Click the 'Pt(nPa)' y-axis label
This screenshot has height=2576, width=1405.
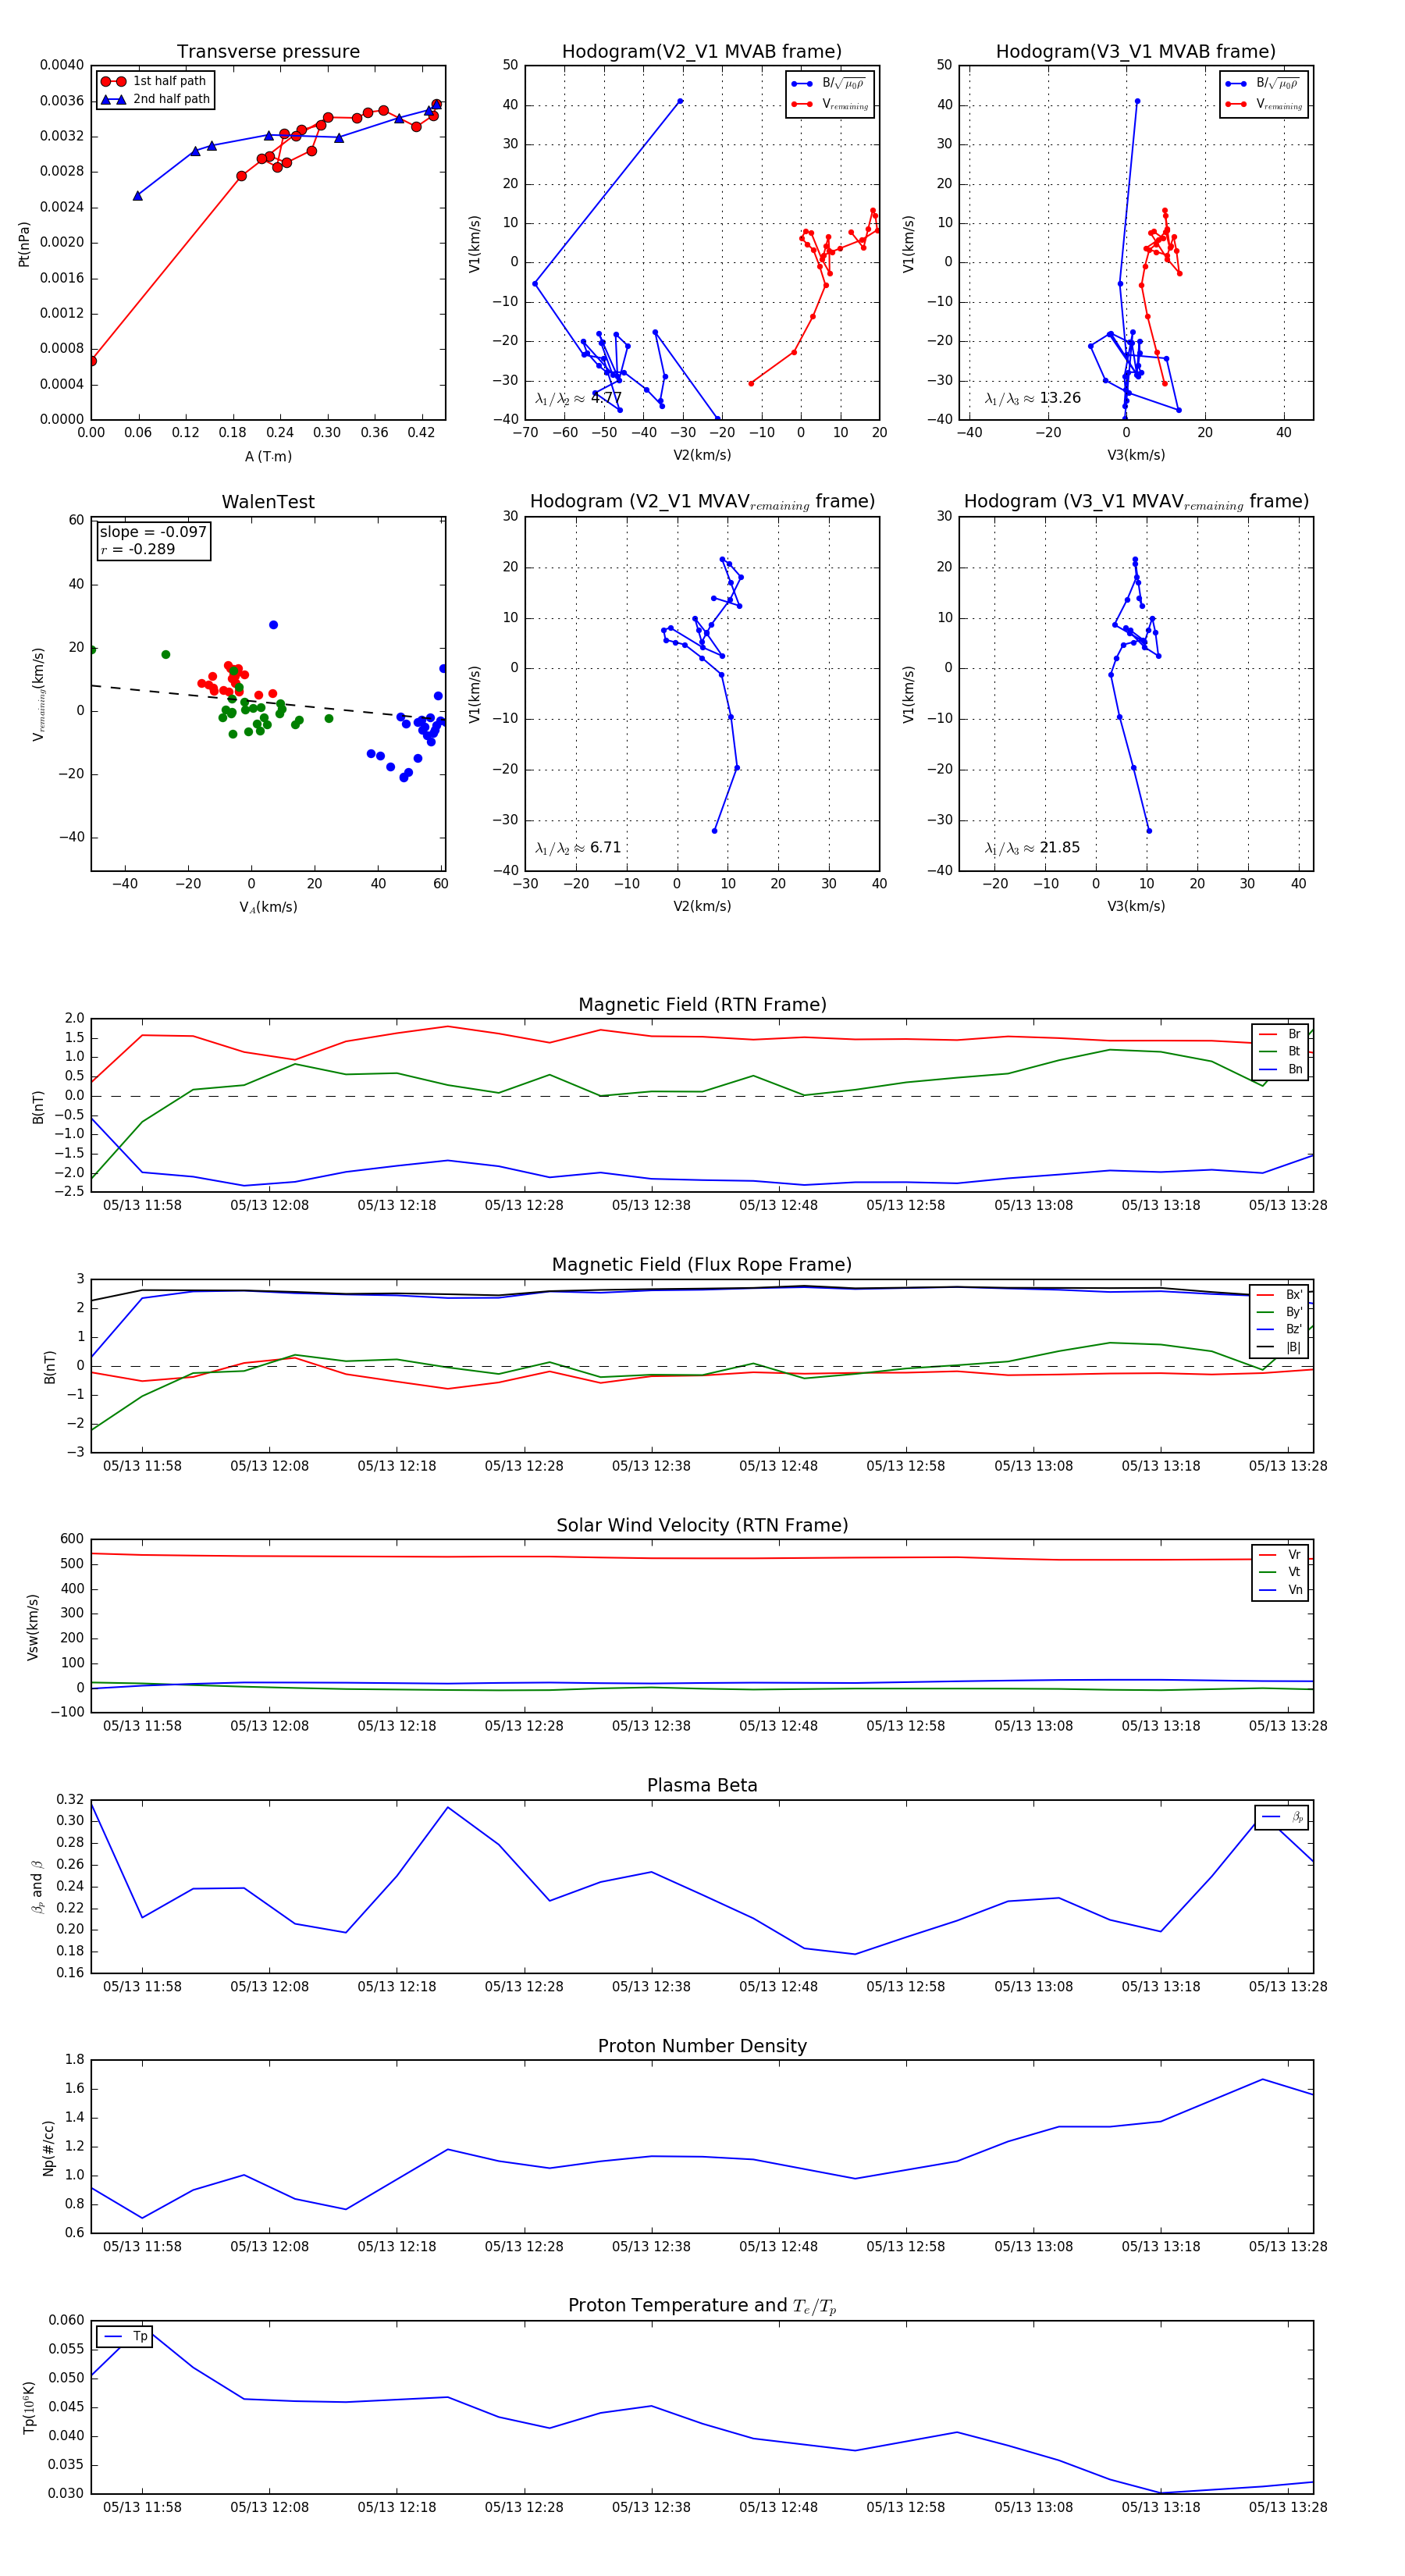24,243
